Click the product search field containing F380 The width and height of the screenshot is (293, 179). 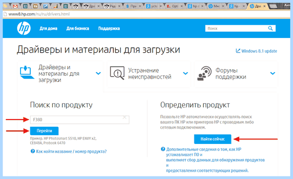click(80, 119)
